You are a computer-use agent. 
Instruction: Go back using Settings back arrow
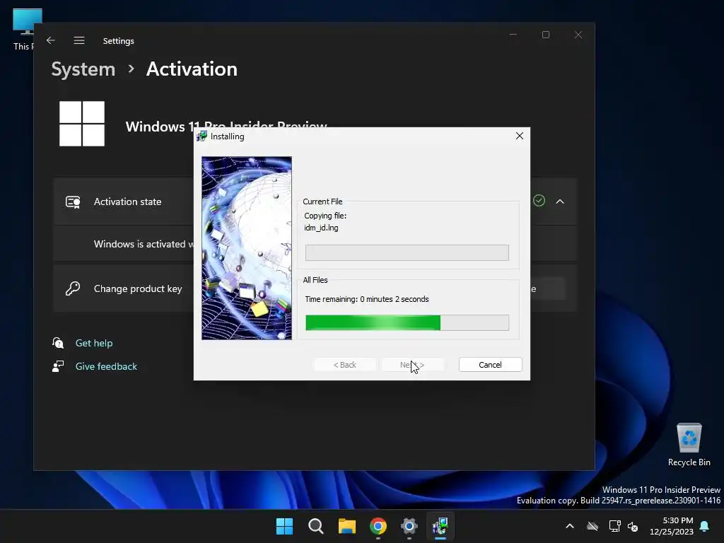click(51, 40)
